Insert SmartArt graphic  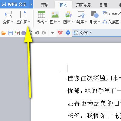point(112,13)
